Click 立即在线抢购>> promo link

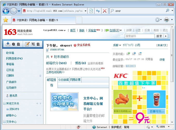click(55, 72)
